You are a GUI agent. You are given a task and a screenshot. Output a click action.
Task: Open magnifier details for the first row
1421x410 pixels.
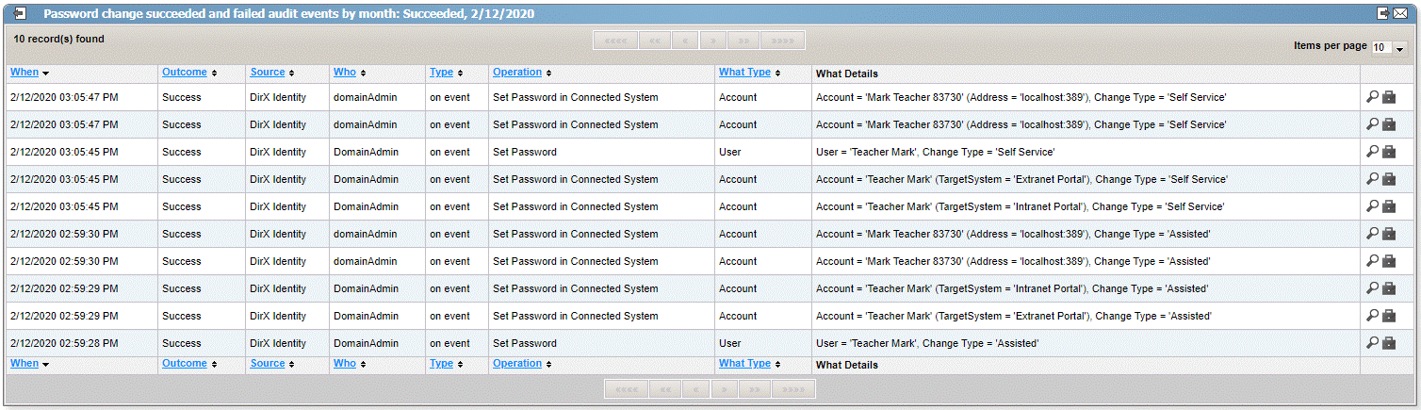(1372, 97)
